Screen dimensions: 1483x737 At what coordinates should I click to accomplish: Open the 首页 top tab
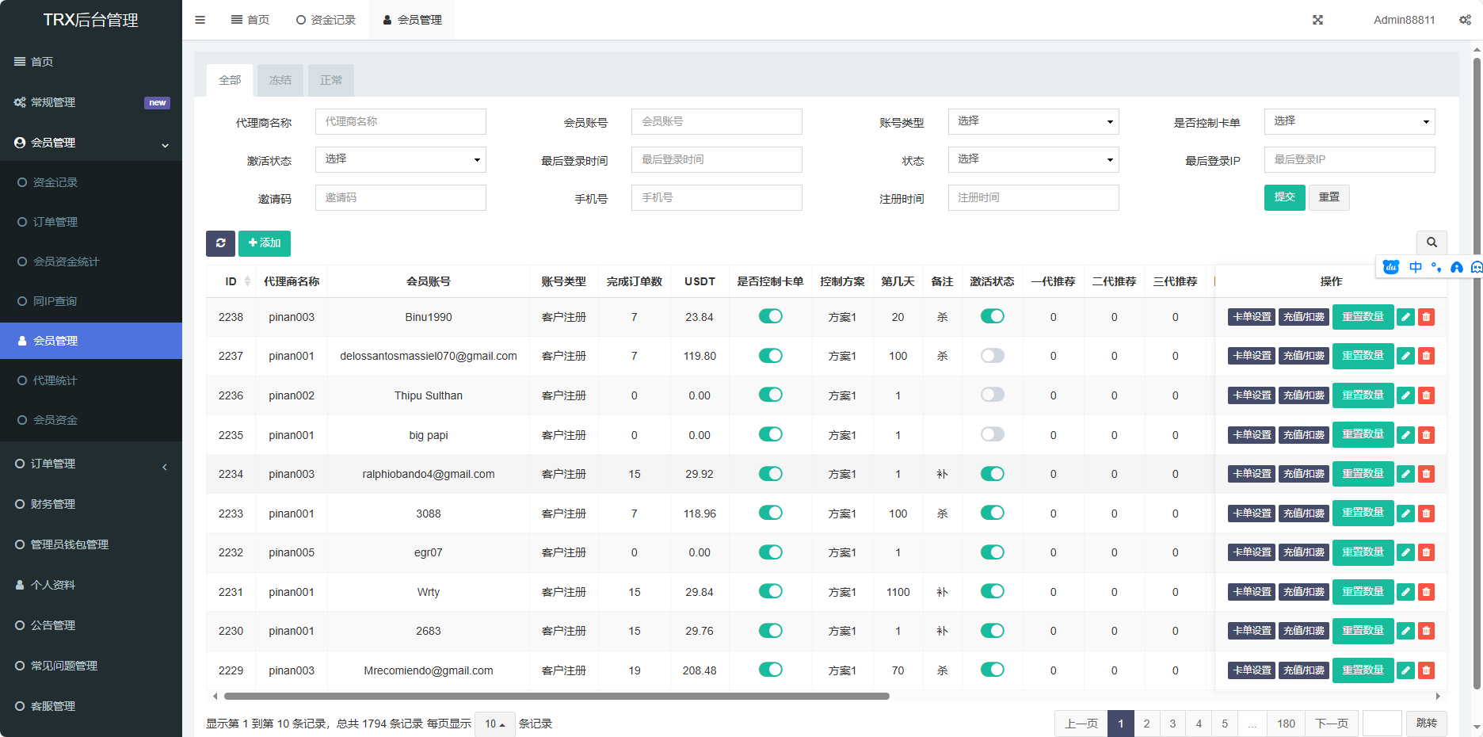(250, 20)
